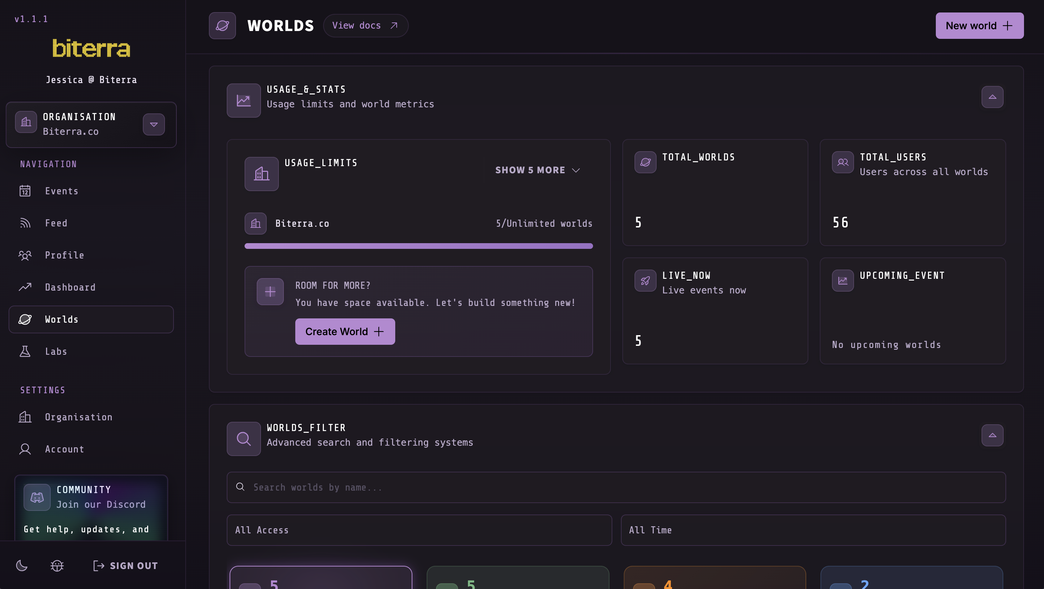Open the All Access filter dropdown
Screen dimensions: 1044x589
click(419, 530)
